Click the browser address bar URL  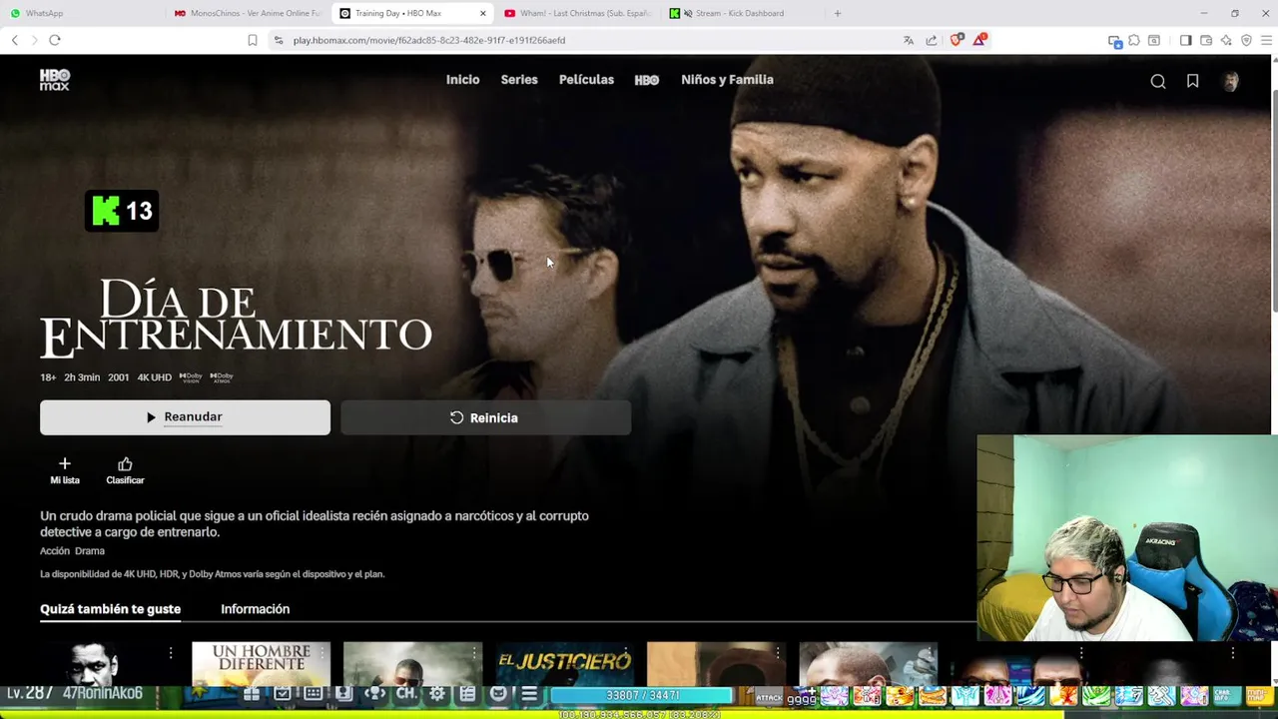(x=429, y=40)
